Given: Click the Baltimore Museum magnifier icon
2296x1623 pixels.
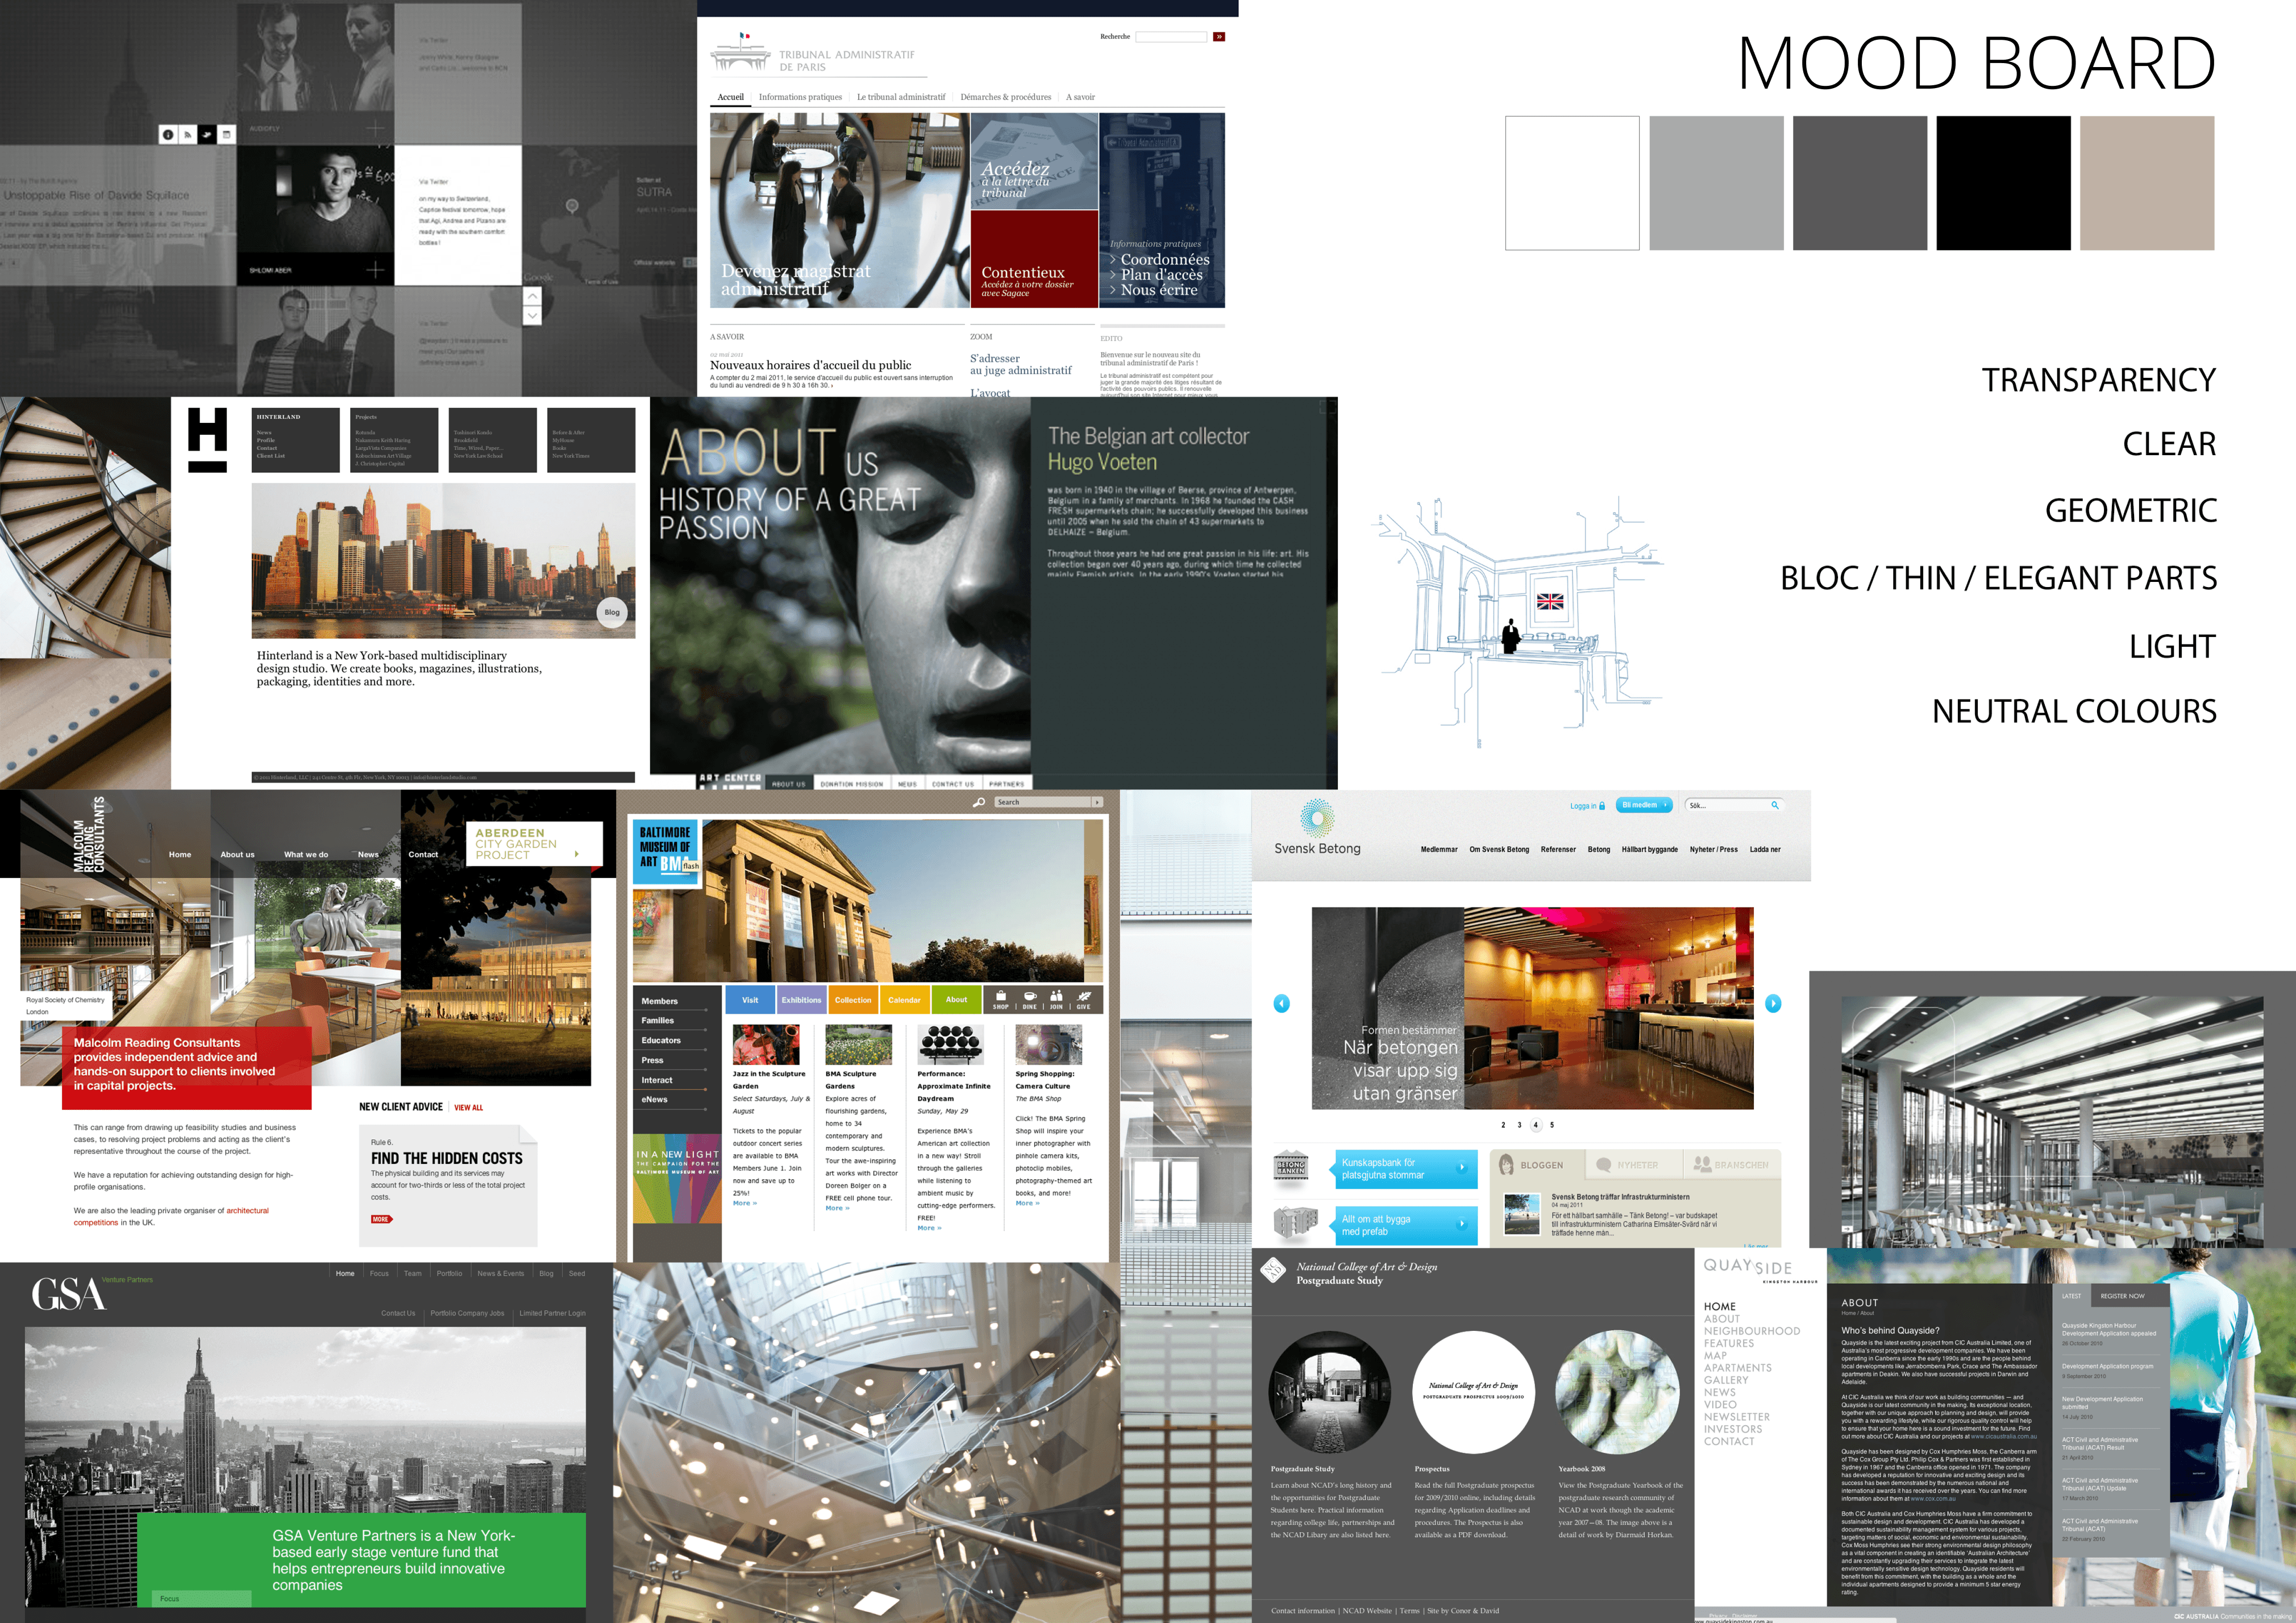Looking at the screenshot, I should [979, 802].
